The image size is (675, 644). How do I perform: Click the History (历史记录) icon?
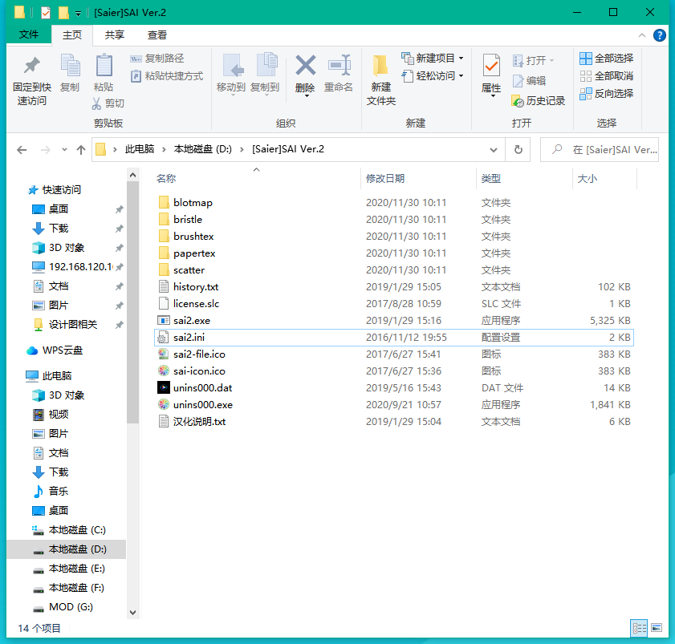(x=518, y=101)
